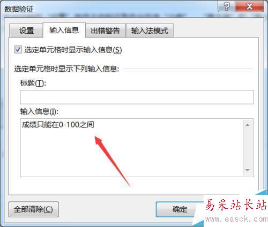Click the 全部清除(C) button
Image resolution: width=268 pixels, height=227 pixels.
pos(34,209)
